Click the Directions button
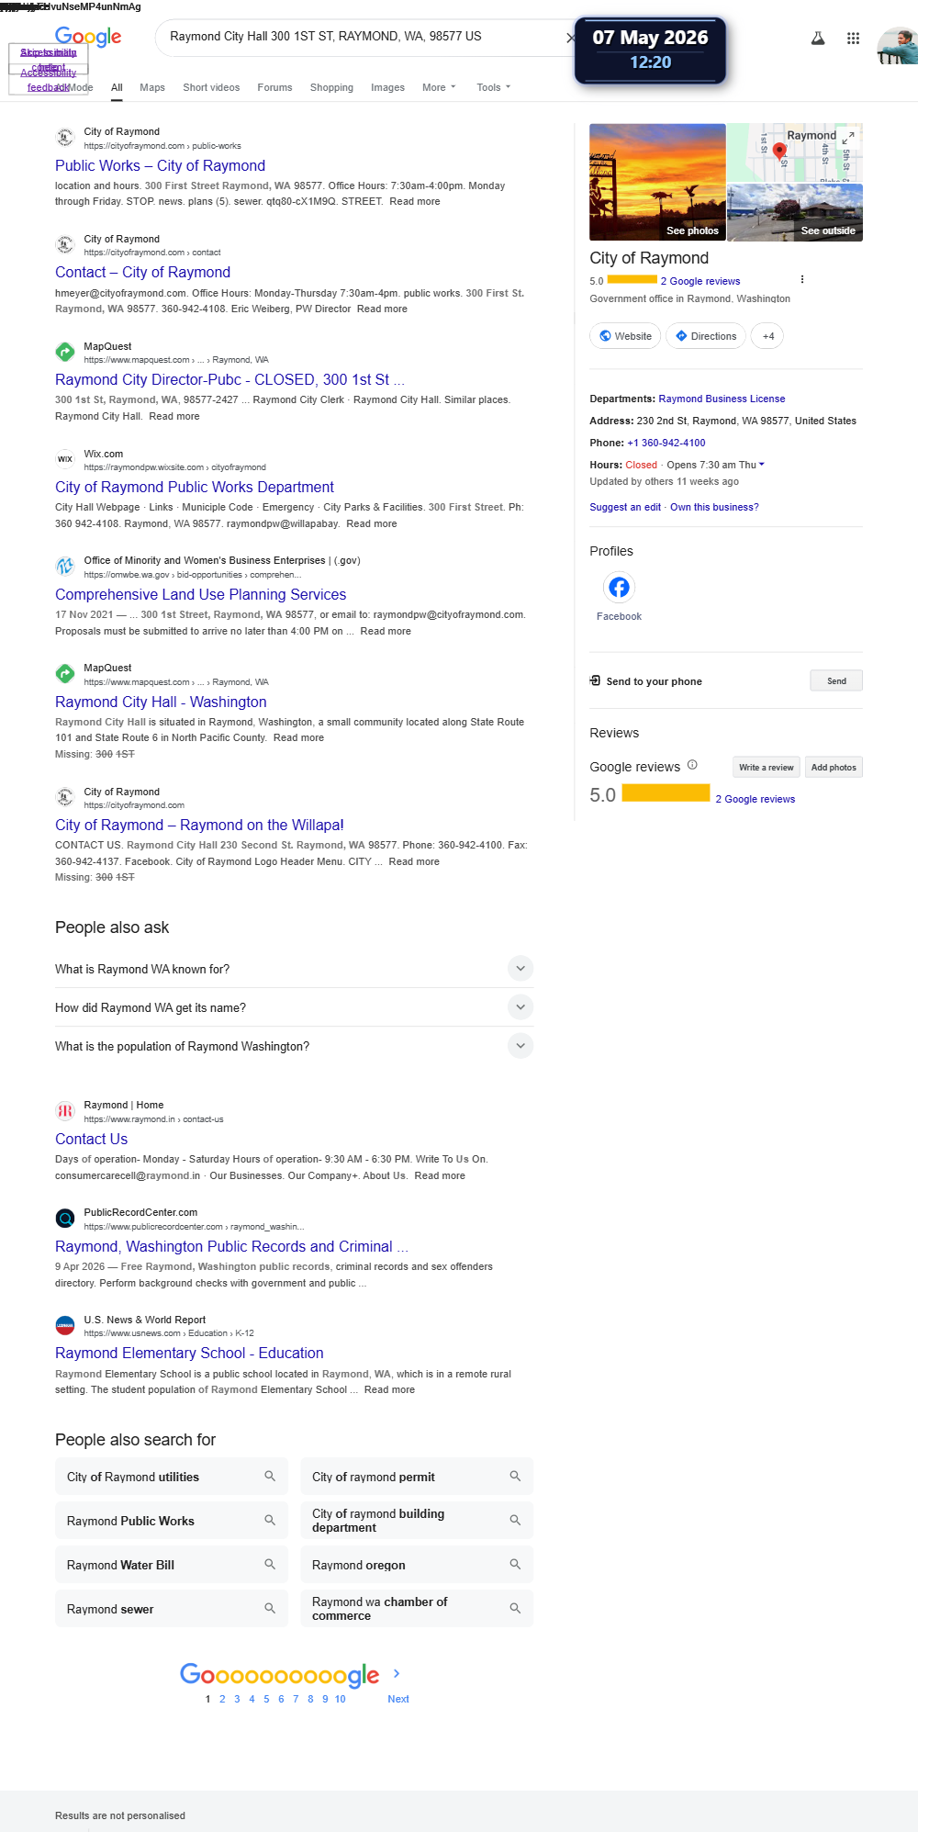This screenshot has width=929, height=1832. [x=706, y=336]
